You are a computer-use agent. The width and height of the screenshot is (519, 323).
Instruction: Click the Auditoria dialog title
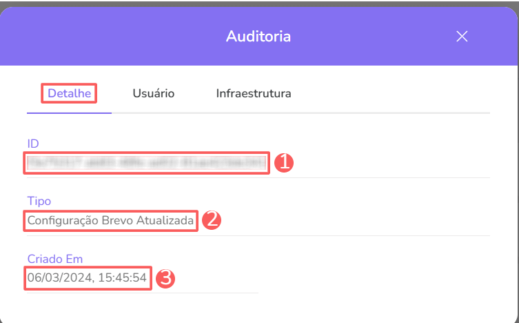point(258,36)
